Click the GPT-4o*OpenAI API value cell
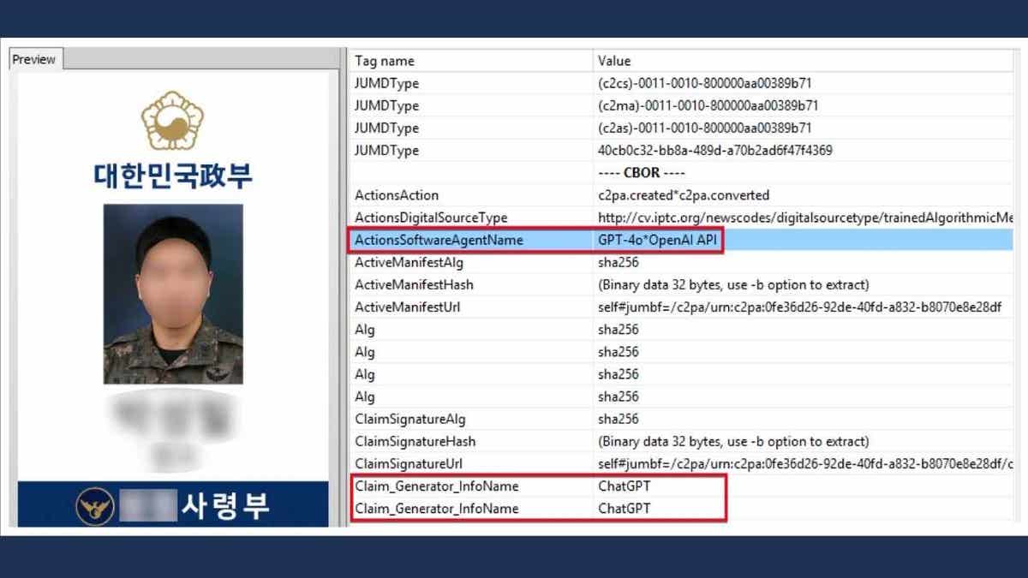The height and width of the screenshot is (578, 1028). 658,240
